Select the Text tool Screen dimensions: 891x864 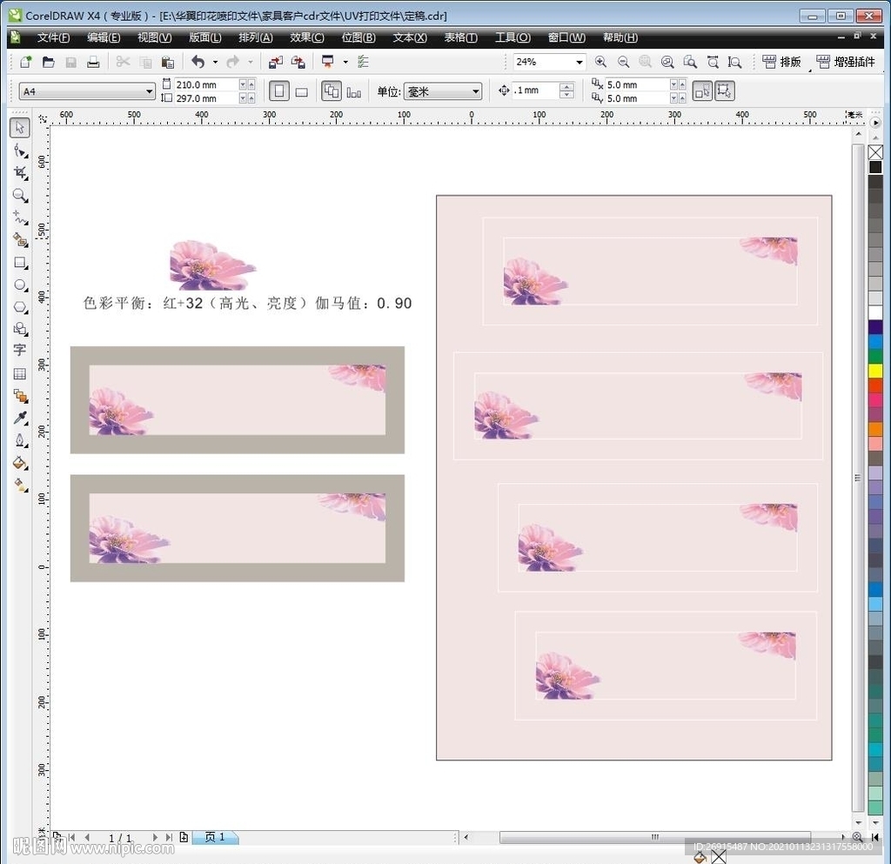click(20, 351)
